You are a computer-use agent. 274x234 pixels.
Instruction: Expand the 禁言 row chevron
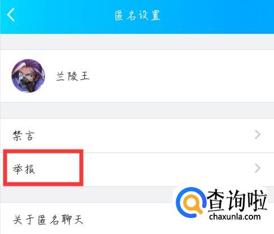(x=258, y=135)
